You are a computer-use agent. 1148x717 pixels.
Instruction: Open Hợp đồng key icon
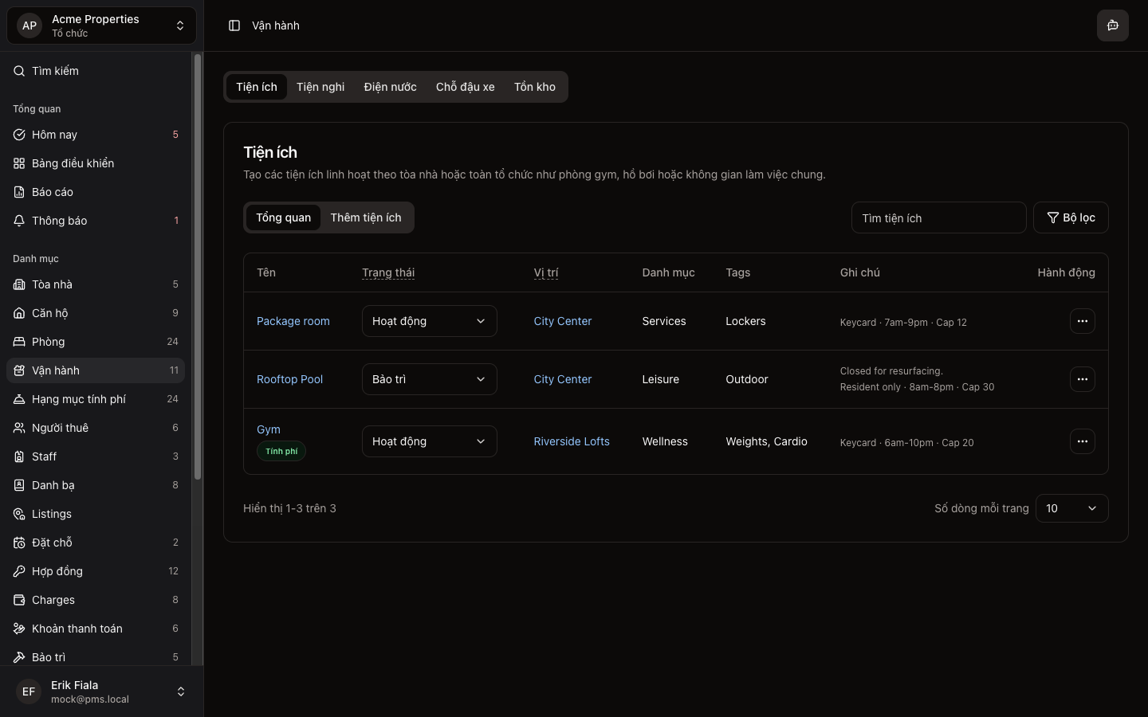click(19, 571)
